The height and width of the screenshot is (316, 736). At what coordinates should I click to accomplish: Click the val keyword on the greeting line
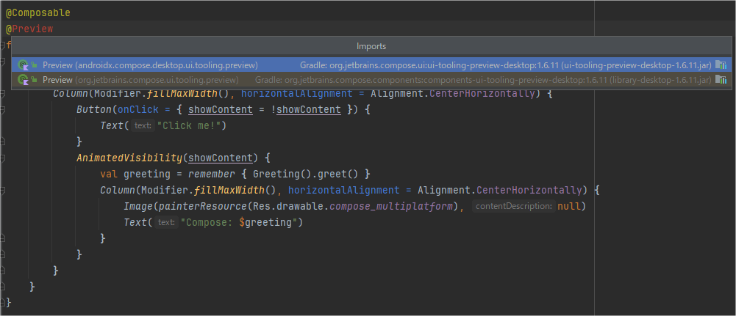tap(109, 174)
